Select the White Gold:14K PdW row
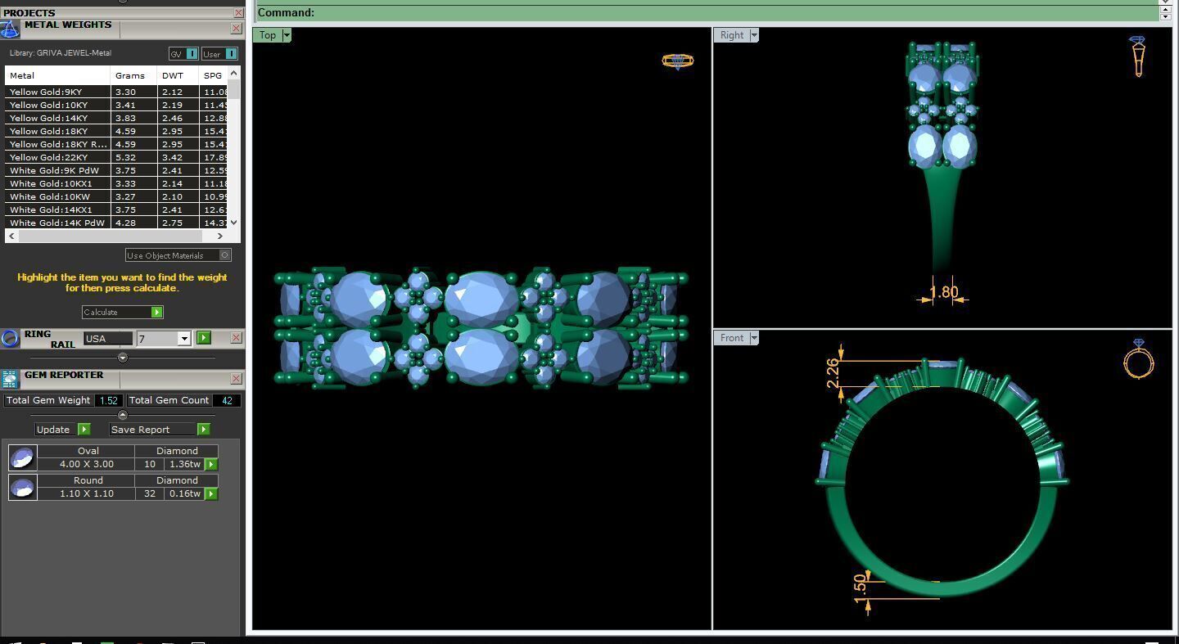Screen dimensions: 1179x644 point(116,223)
